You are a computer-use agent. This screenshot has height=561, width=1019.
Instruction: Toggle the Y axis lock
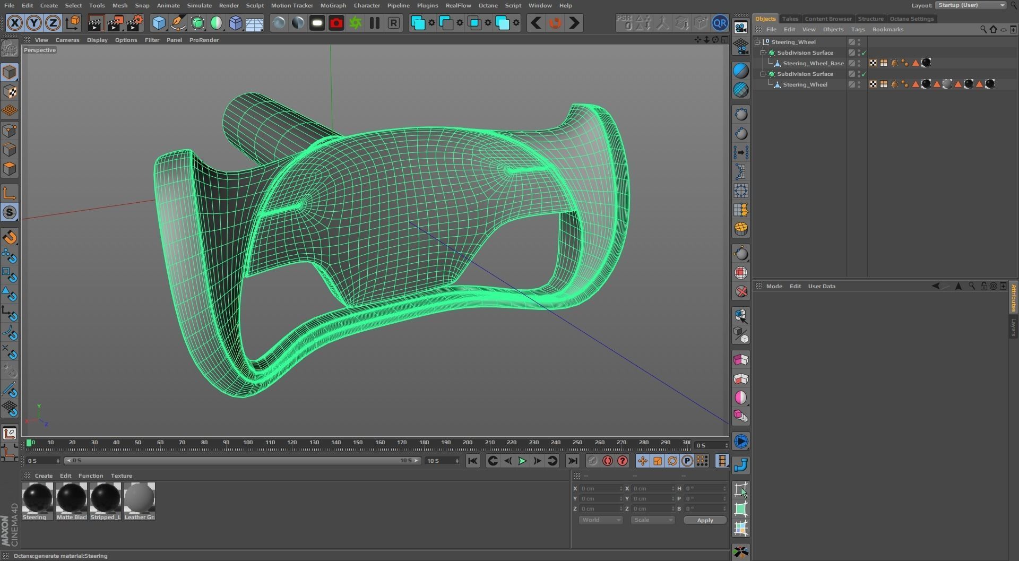click(34, 23)
